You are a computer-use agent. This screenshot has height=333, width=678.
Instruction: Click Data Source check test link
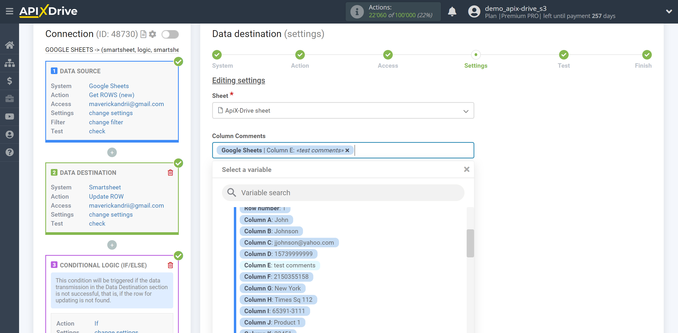[97, 131]
